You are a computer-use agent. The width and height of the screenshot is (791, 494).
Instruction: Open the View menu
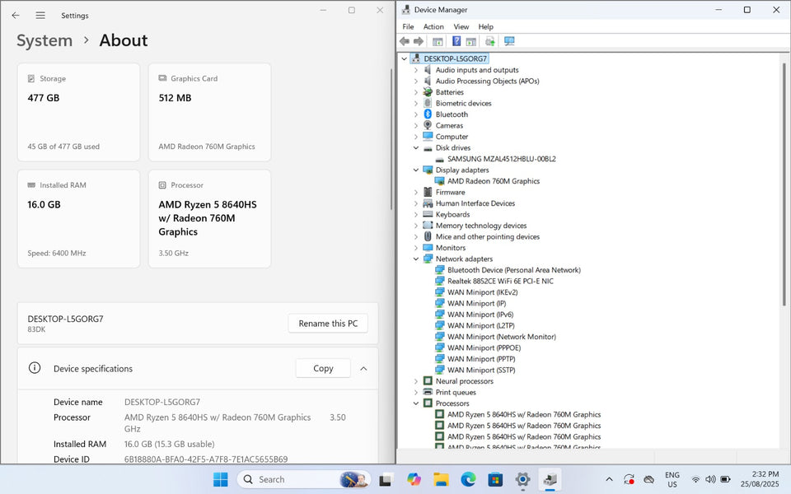[461, 26]
